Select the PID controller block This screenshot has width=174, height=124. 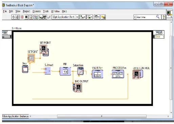(65, 71)
